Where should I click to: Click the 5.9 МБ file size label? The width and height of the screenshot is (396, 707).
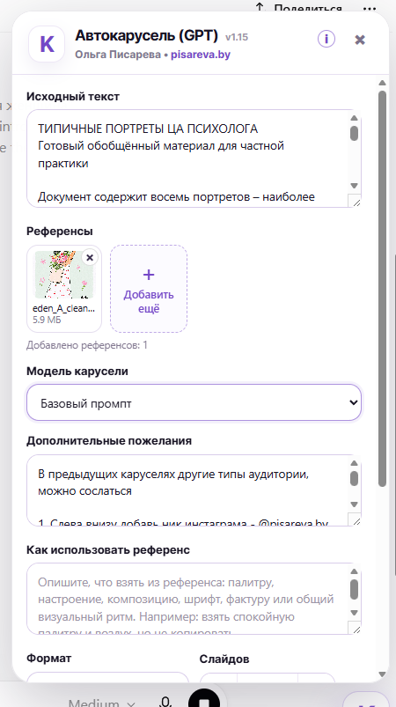click(47, 320)
